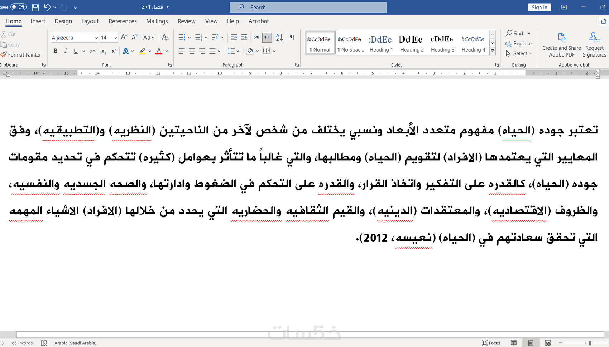This screenshot has width=609, height=347.
Task: Open the Select dropdown in Editing
Action: (519, 53)
